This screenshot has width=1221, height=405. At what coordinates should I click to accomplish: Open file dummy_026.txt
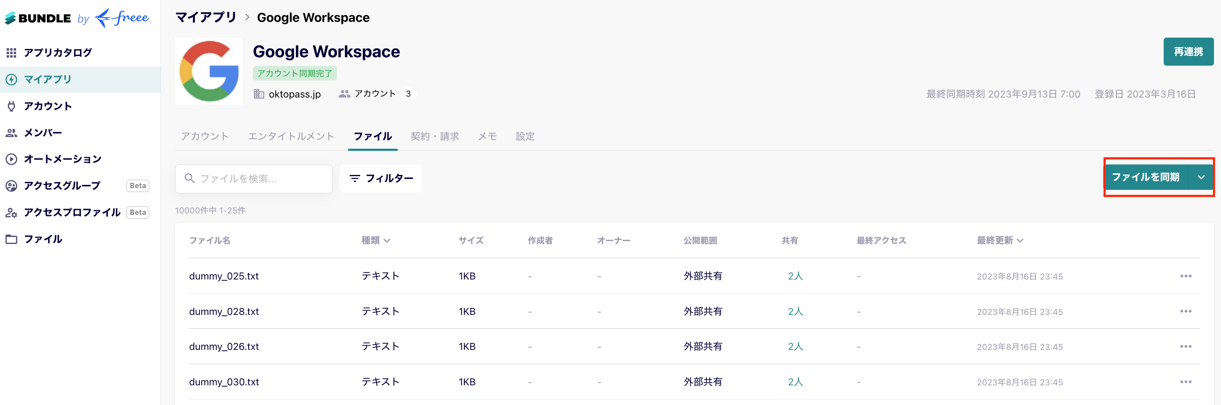(224, 347)
